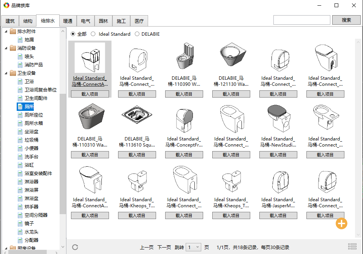
Task: Click the 排水附件 folder icon
Action: coord(13,31)
